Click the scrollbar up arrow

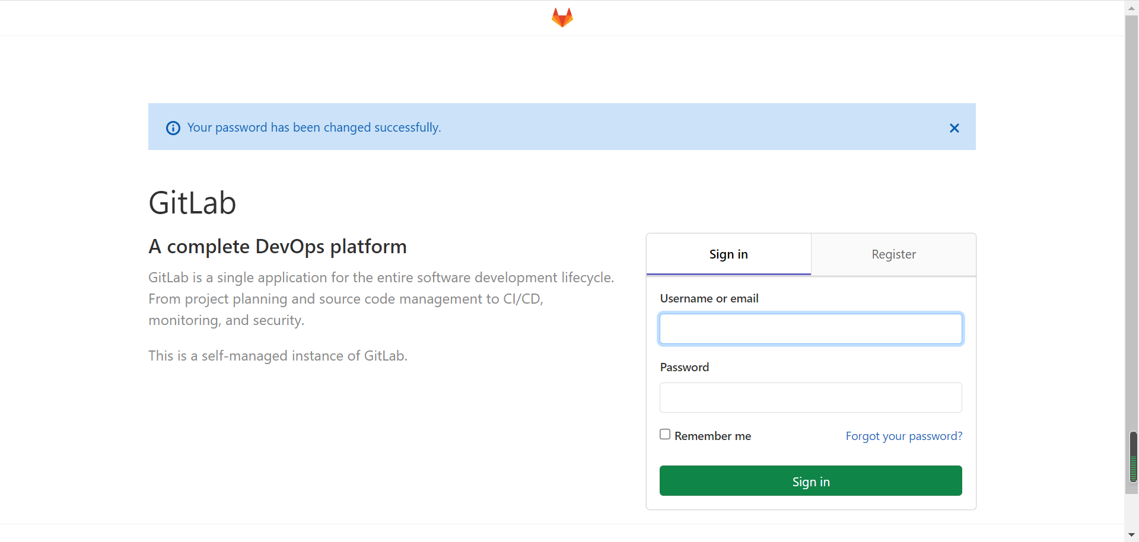tap(1132, 8)
